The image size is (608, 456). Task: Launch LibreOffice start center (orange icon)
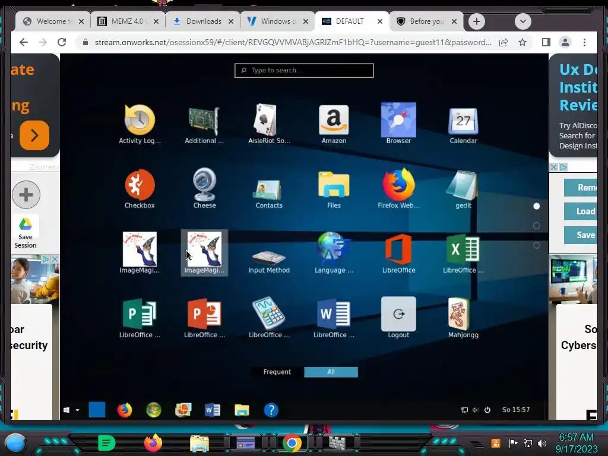click(398, 253)
